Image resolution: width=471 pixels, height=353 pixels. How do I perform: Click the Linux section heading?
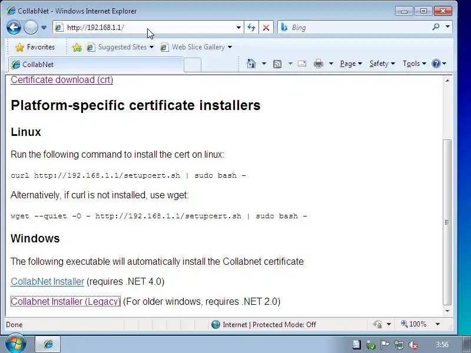[26, 132]
